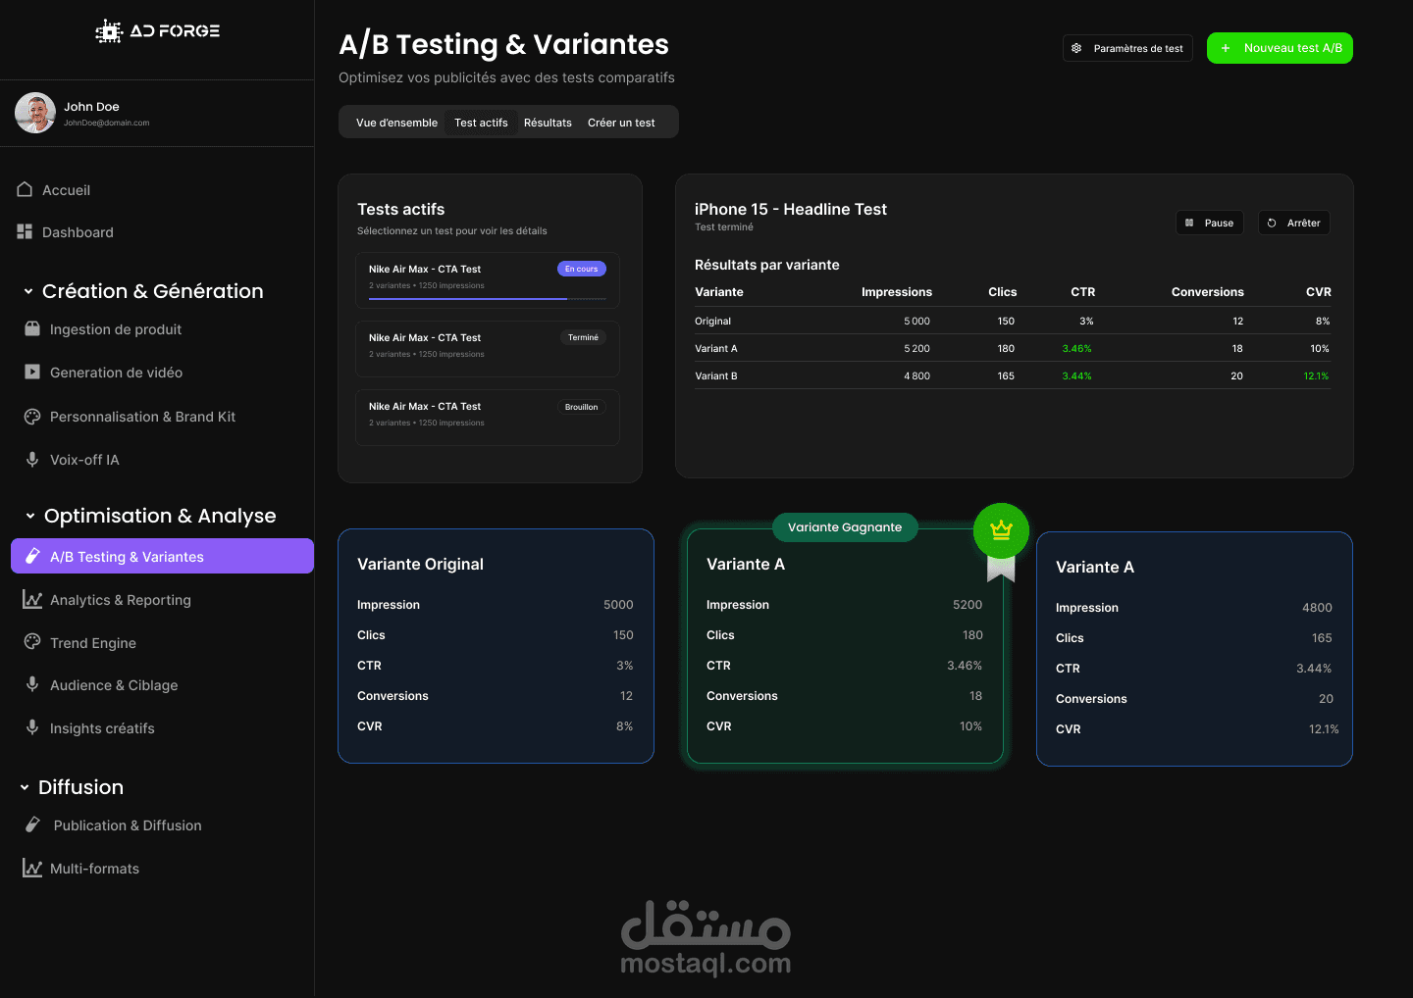Image resolution: width=1413 pixels, height=998 pixels.
Task: Click the Multi-formats chart icon
Action: [x=32, y=868]
